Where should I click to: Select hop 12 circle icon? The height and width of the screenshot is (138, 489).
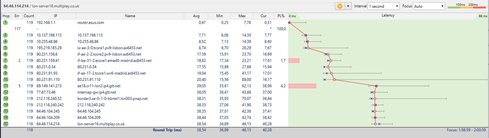coord(5,92)
